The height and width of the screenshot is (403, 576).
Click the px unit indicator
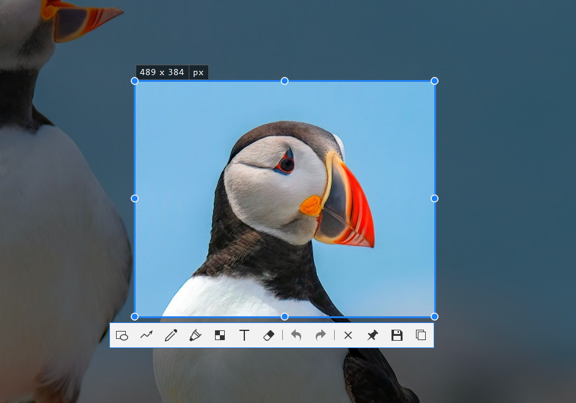199,72
